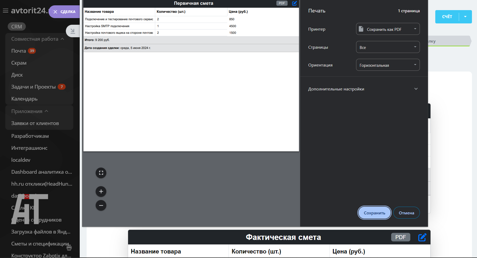Click the "Цена (руб.)" header in Фактическая смета
The width and height of the screenshot is (477, 258).
click(x=349, y=251)
